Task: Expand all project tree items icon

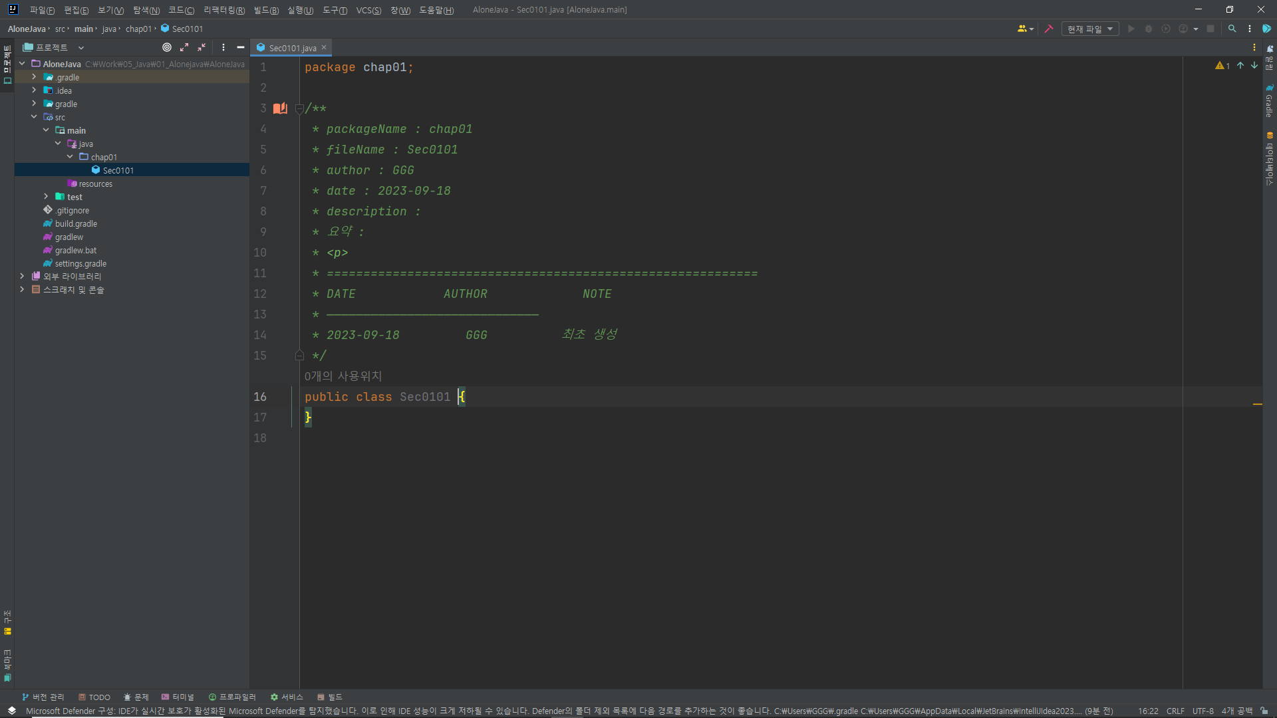Action: 184,47
